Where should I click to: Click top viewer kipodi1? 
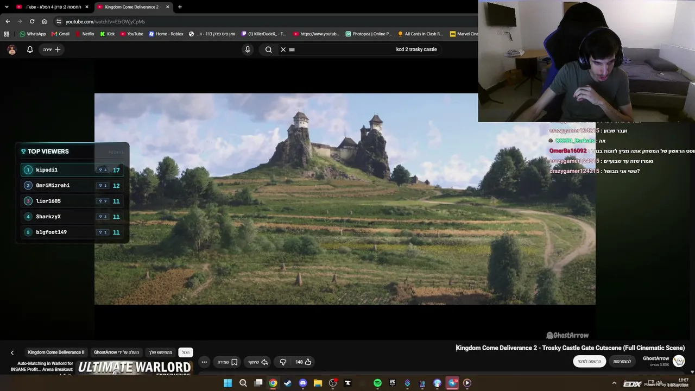[72, 170]
